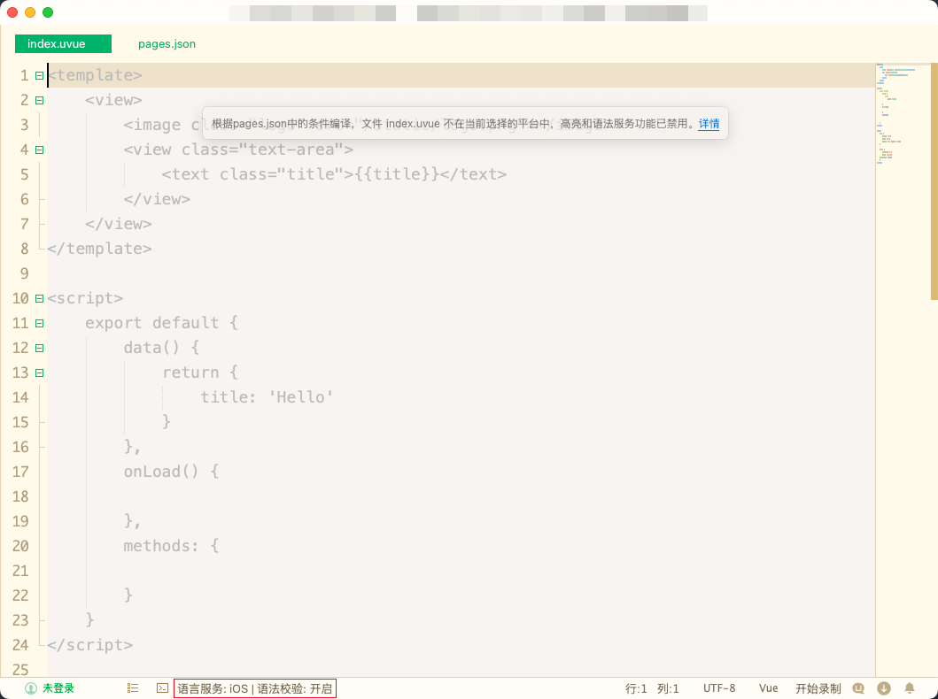The width and height of the screenshot is (938, 699).
Task: Open the terminal console icon
Action: click(x=162, y=688)
